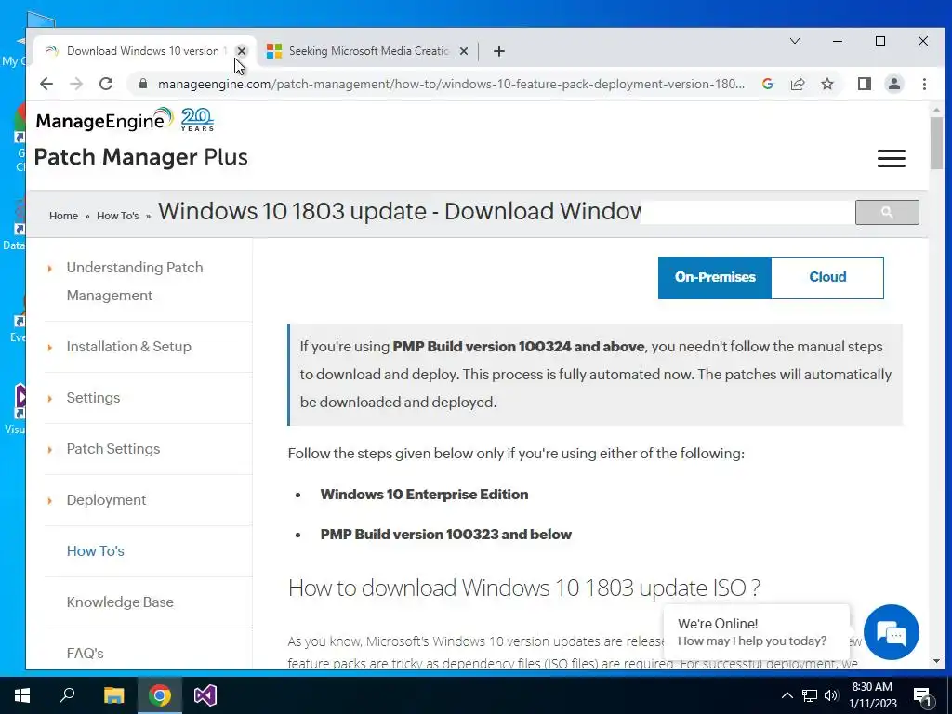Close the Seeking Microsoft Media Creation tab
This screenshot has height=714, width=952.
pyautogui.click(x=464, y=51)
